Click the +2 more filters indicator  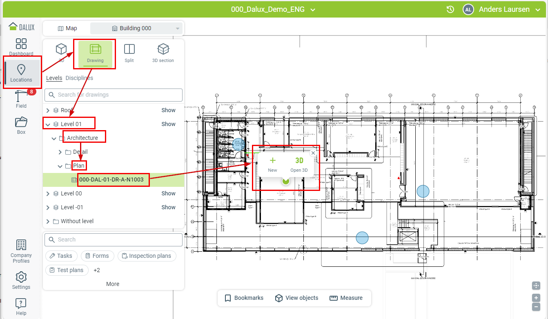97,270
